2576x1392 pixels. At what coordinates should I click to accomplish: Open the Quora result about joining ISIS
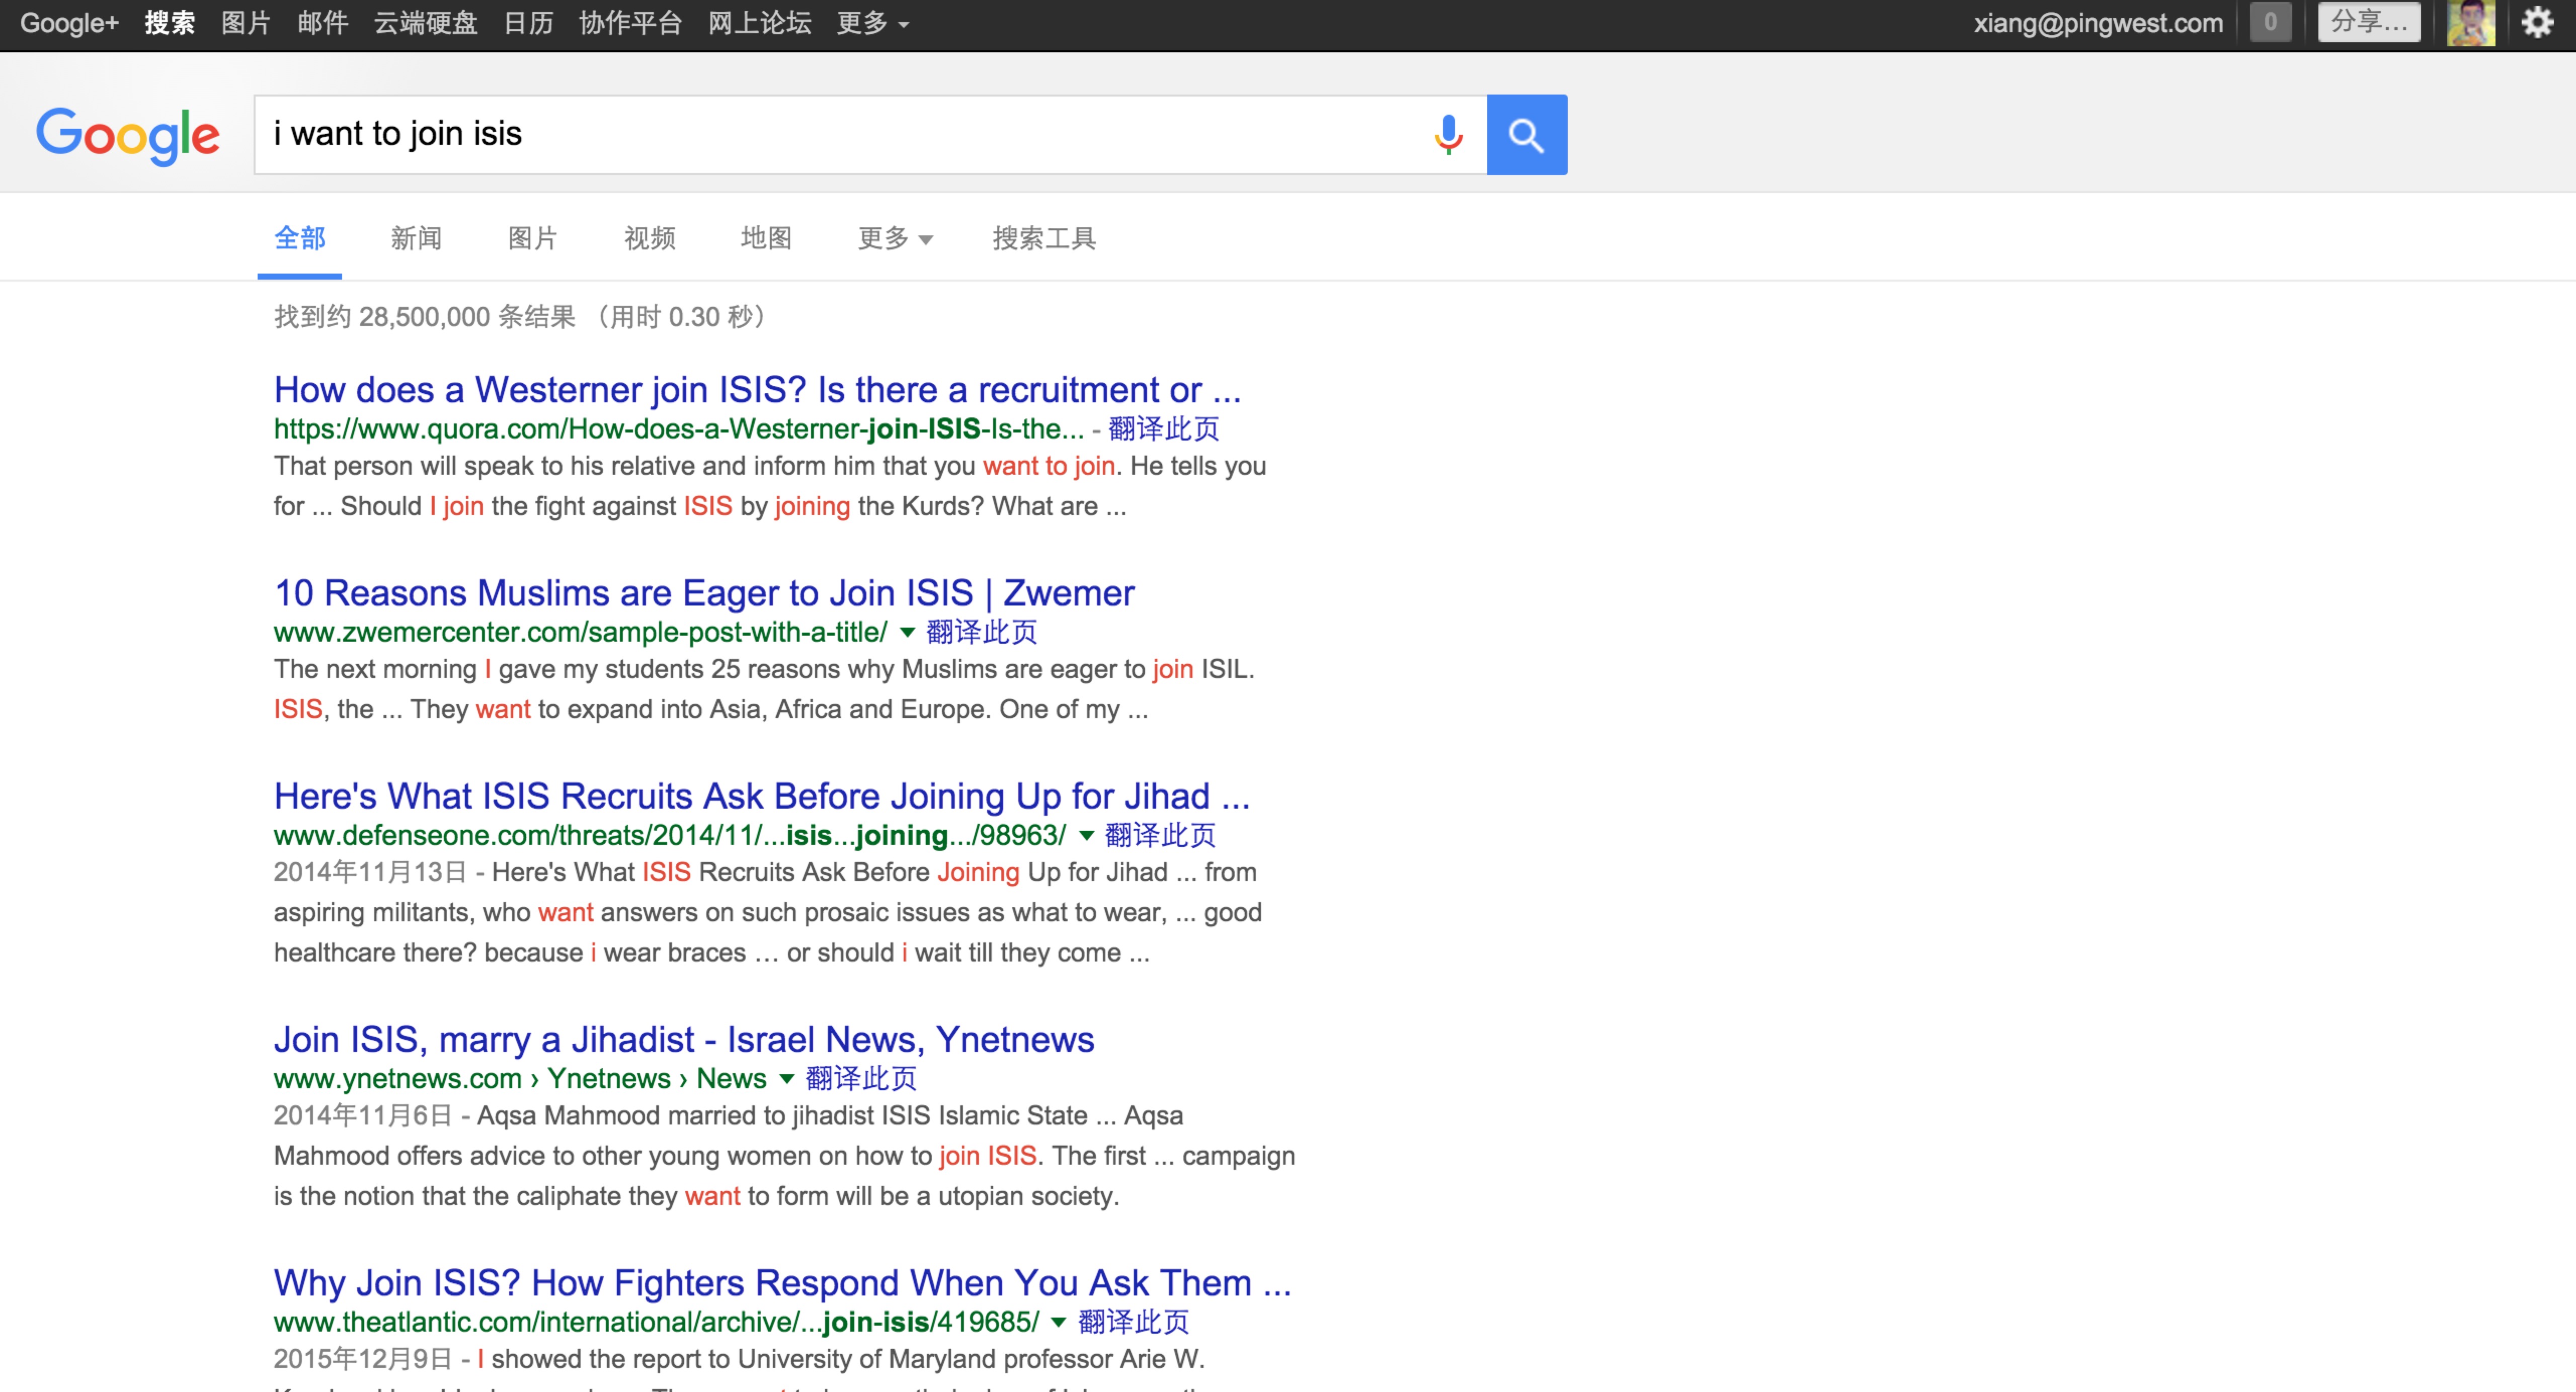(757, 390)
